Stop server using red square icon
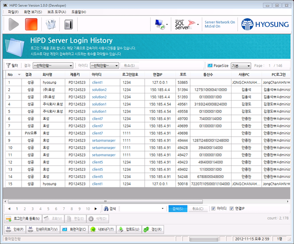The height and width of the screenshot is (244, 294). pos(31,25)
